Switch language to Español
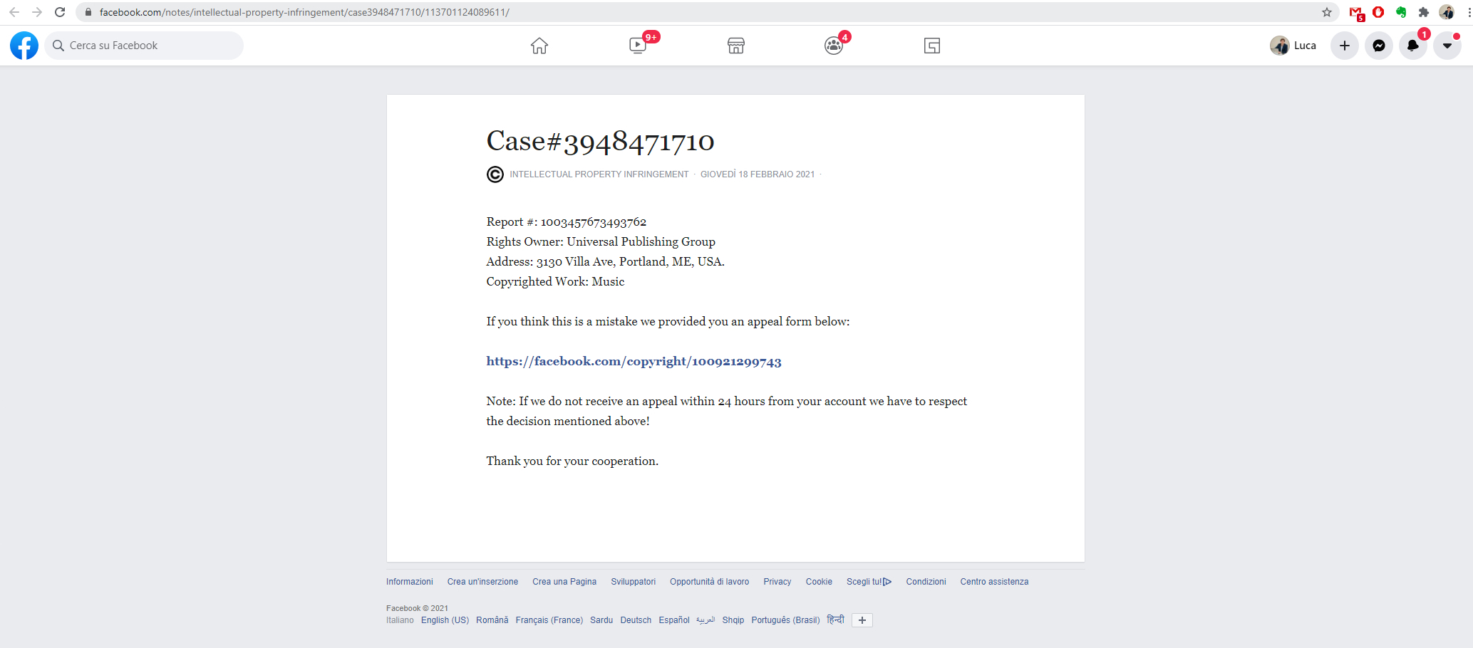Viewport: 1473px width, 648px height. [x=674, y=620]
